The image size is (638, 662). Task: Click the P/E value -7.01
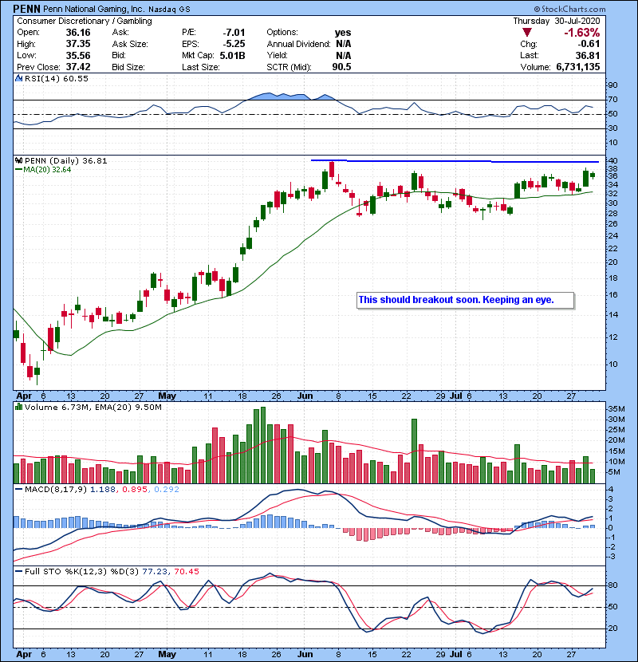234,33
